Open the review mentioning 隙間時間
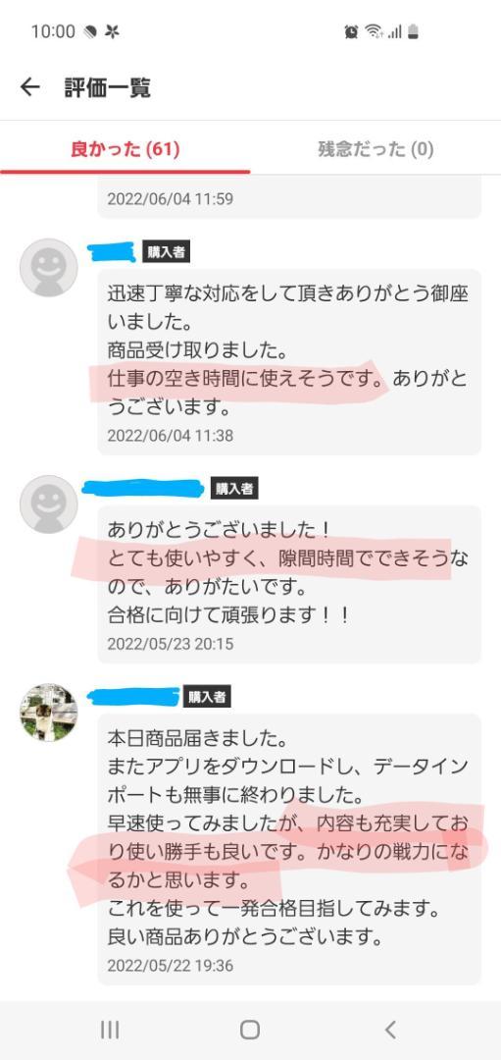Viewport: 501px width, 1060px height. point(289,584)
